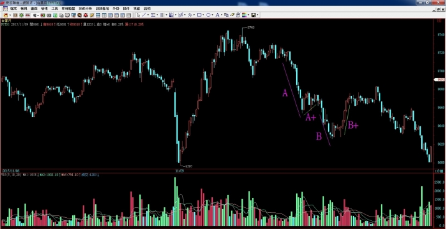The height and width of the screenshot is (229, 448).
Task: Open the save icon dropdown arrow
Action: coord(258,15)
